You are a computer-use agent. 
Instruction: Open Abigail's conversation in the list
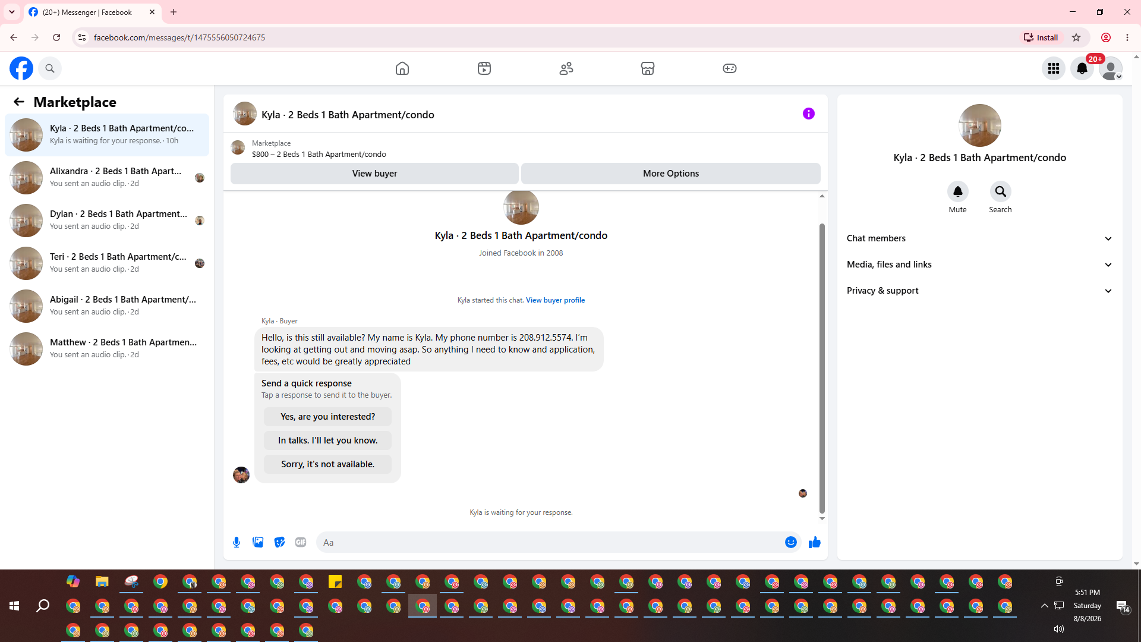pyautogui.click(x=107, y=306)
